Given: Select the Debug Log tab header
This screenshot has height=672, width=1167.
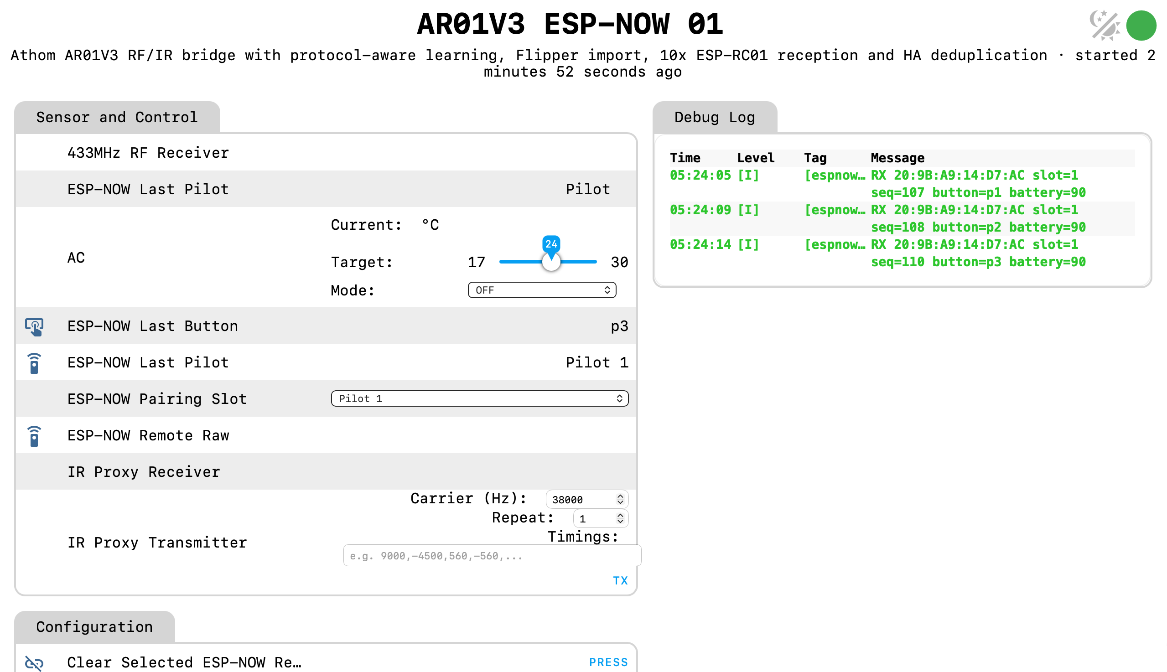Looking at the screenshot, I should tap(715, 117).
